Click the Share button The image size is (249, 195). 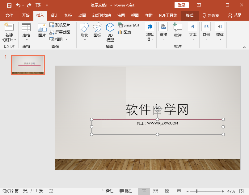234,15
